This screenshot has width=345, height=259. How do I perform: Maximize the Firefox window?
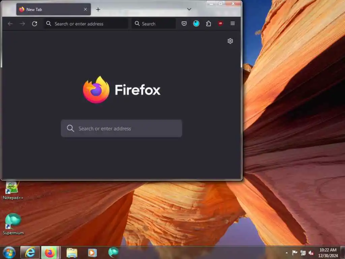[x=220, y=3]
